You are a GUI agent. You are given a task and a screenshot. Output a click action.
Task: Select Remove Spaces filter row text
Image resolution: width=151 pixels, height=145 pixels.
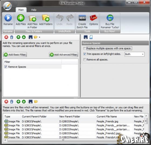pyautogui.click(x=17, y=67)
